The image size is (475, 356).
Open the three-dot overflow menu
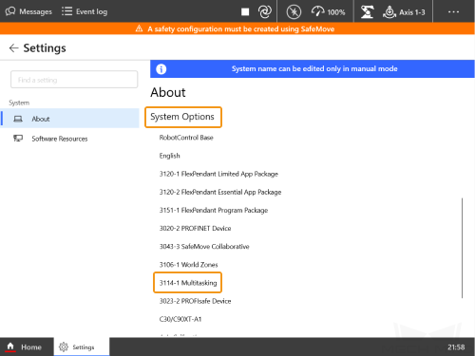(x=453, y=11)
